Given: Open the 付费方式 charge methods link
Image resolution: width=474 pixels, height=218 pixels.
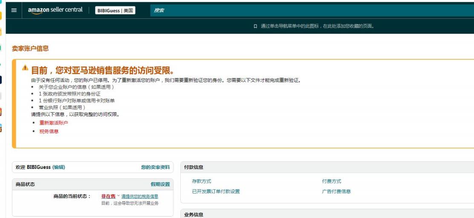Looking at the screenshot, I should (331, 181).
